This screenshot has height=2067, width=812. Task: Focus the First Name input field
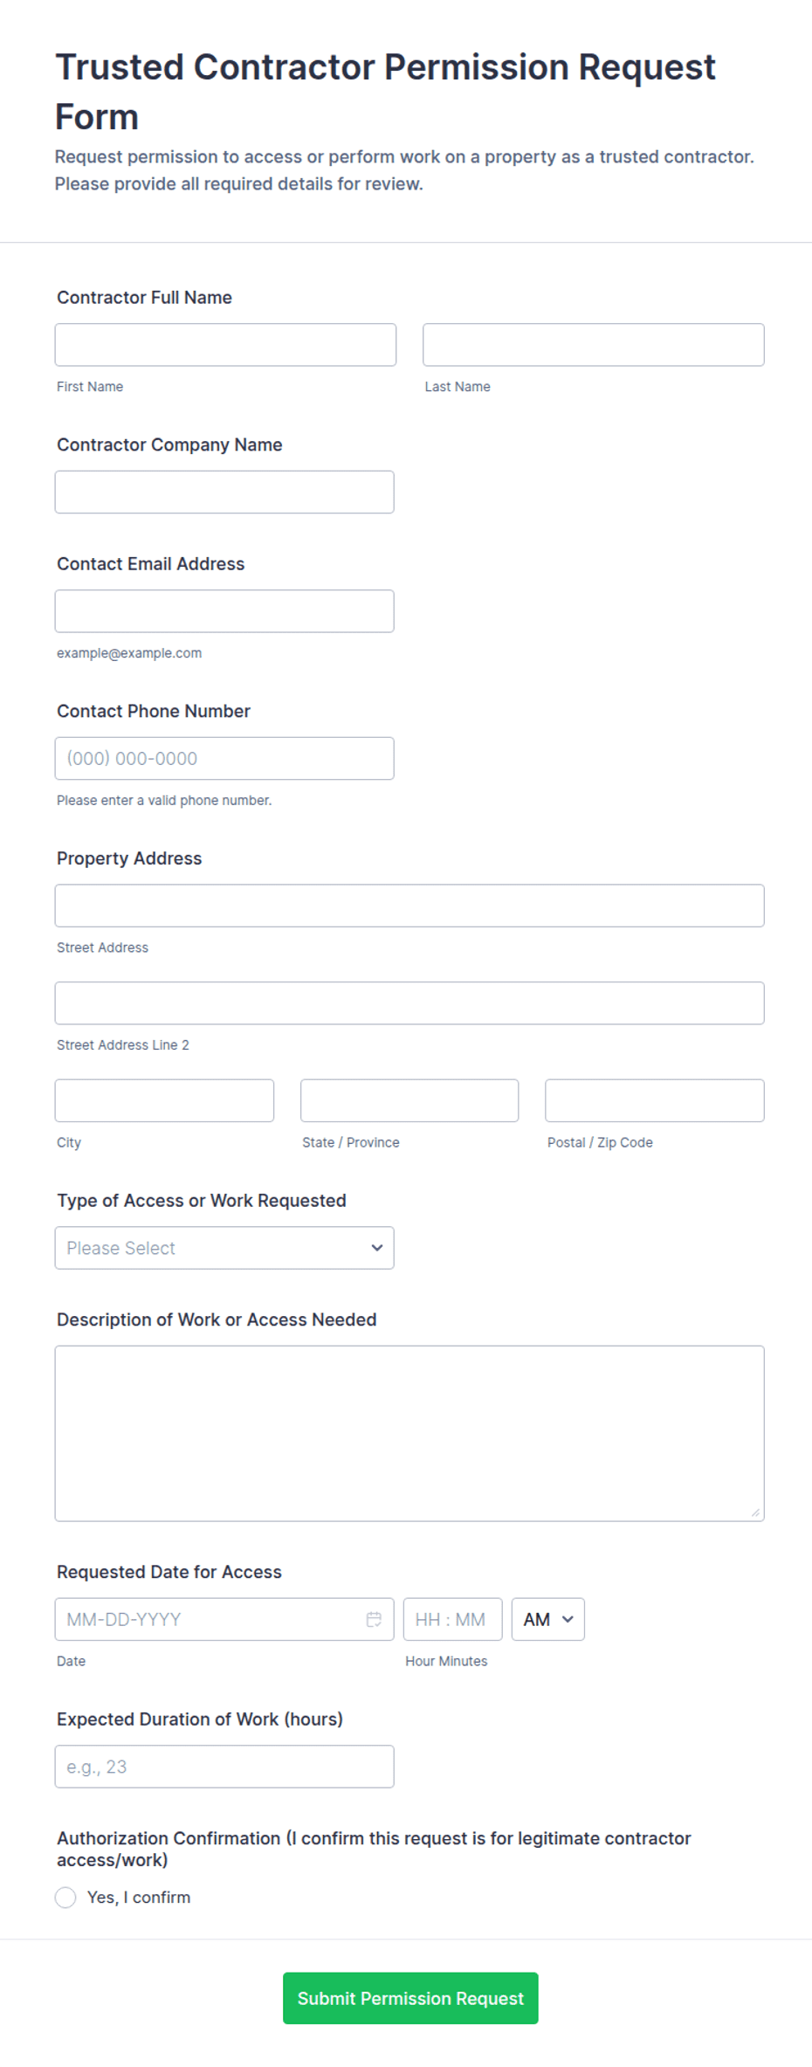[225, 345]
